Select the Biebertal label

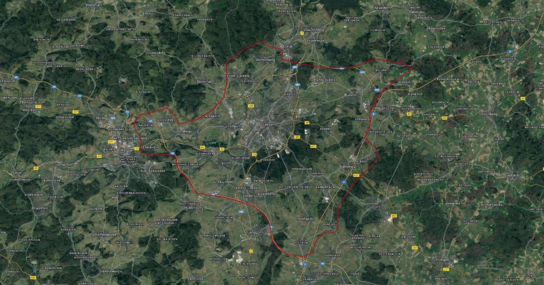click(x=204, y=81)
